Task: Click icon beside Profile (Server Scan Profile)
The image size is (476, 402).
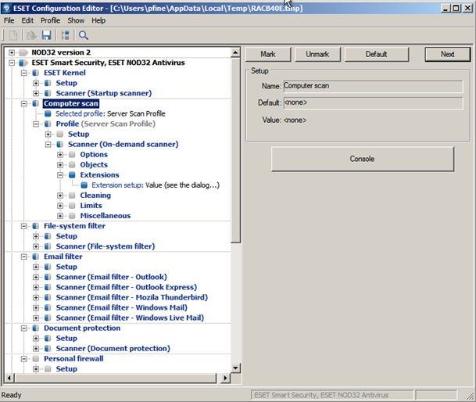Action: coord(48,124)
